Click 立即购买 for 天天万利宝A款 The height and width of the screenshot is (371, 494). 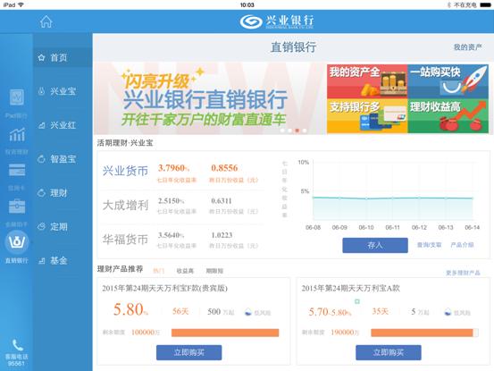(389, 352)
